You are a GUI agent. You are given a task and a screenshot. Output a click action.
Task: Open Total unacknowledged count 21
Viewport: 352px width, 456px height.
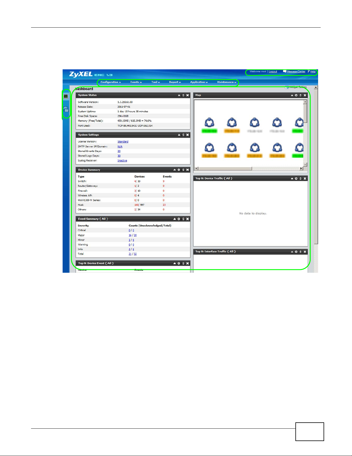click(x=130, y=254)
